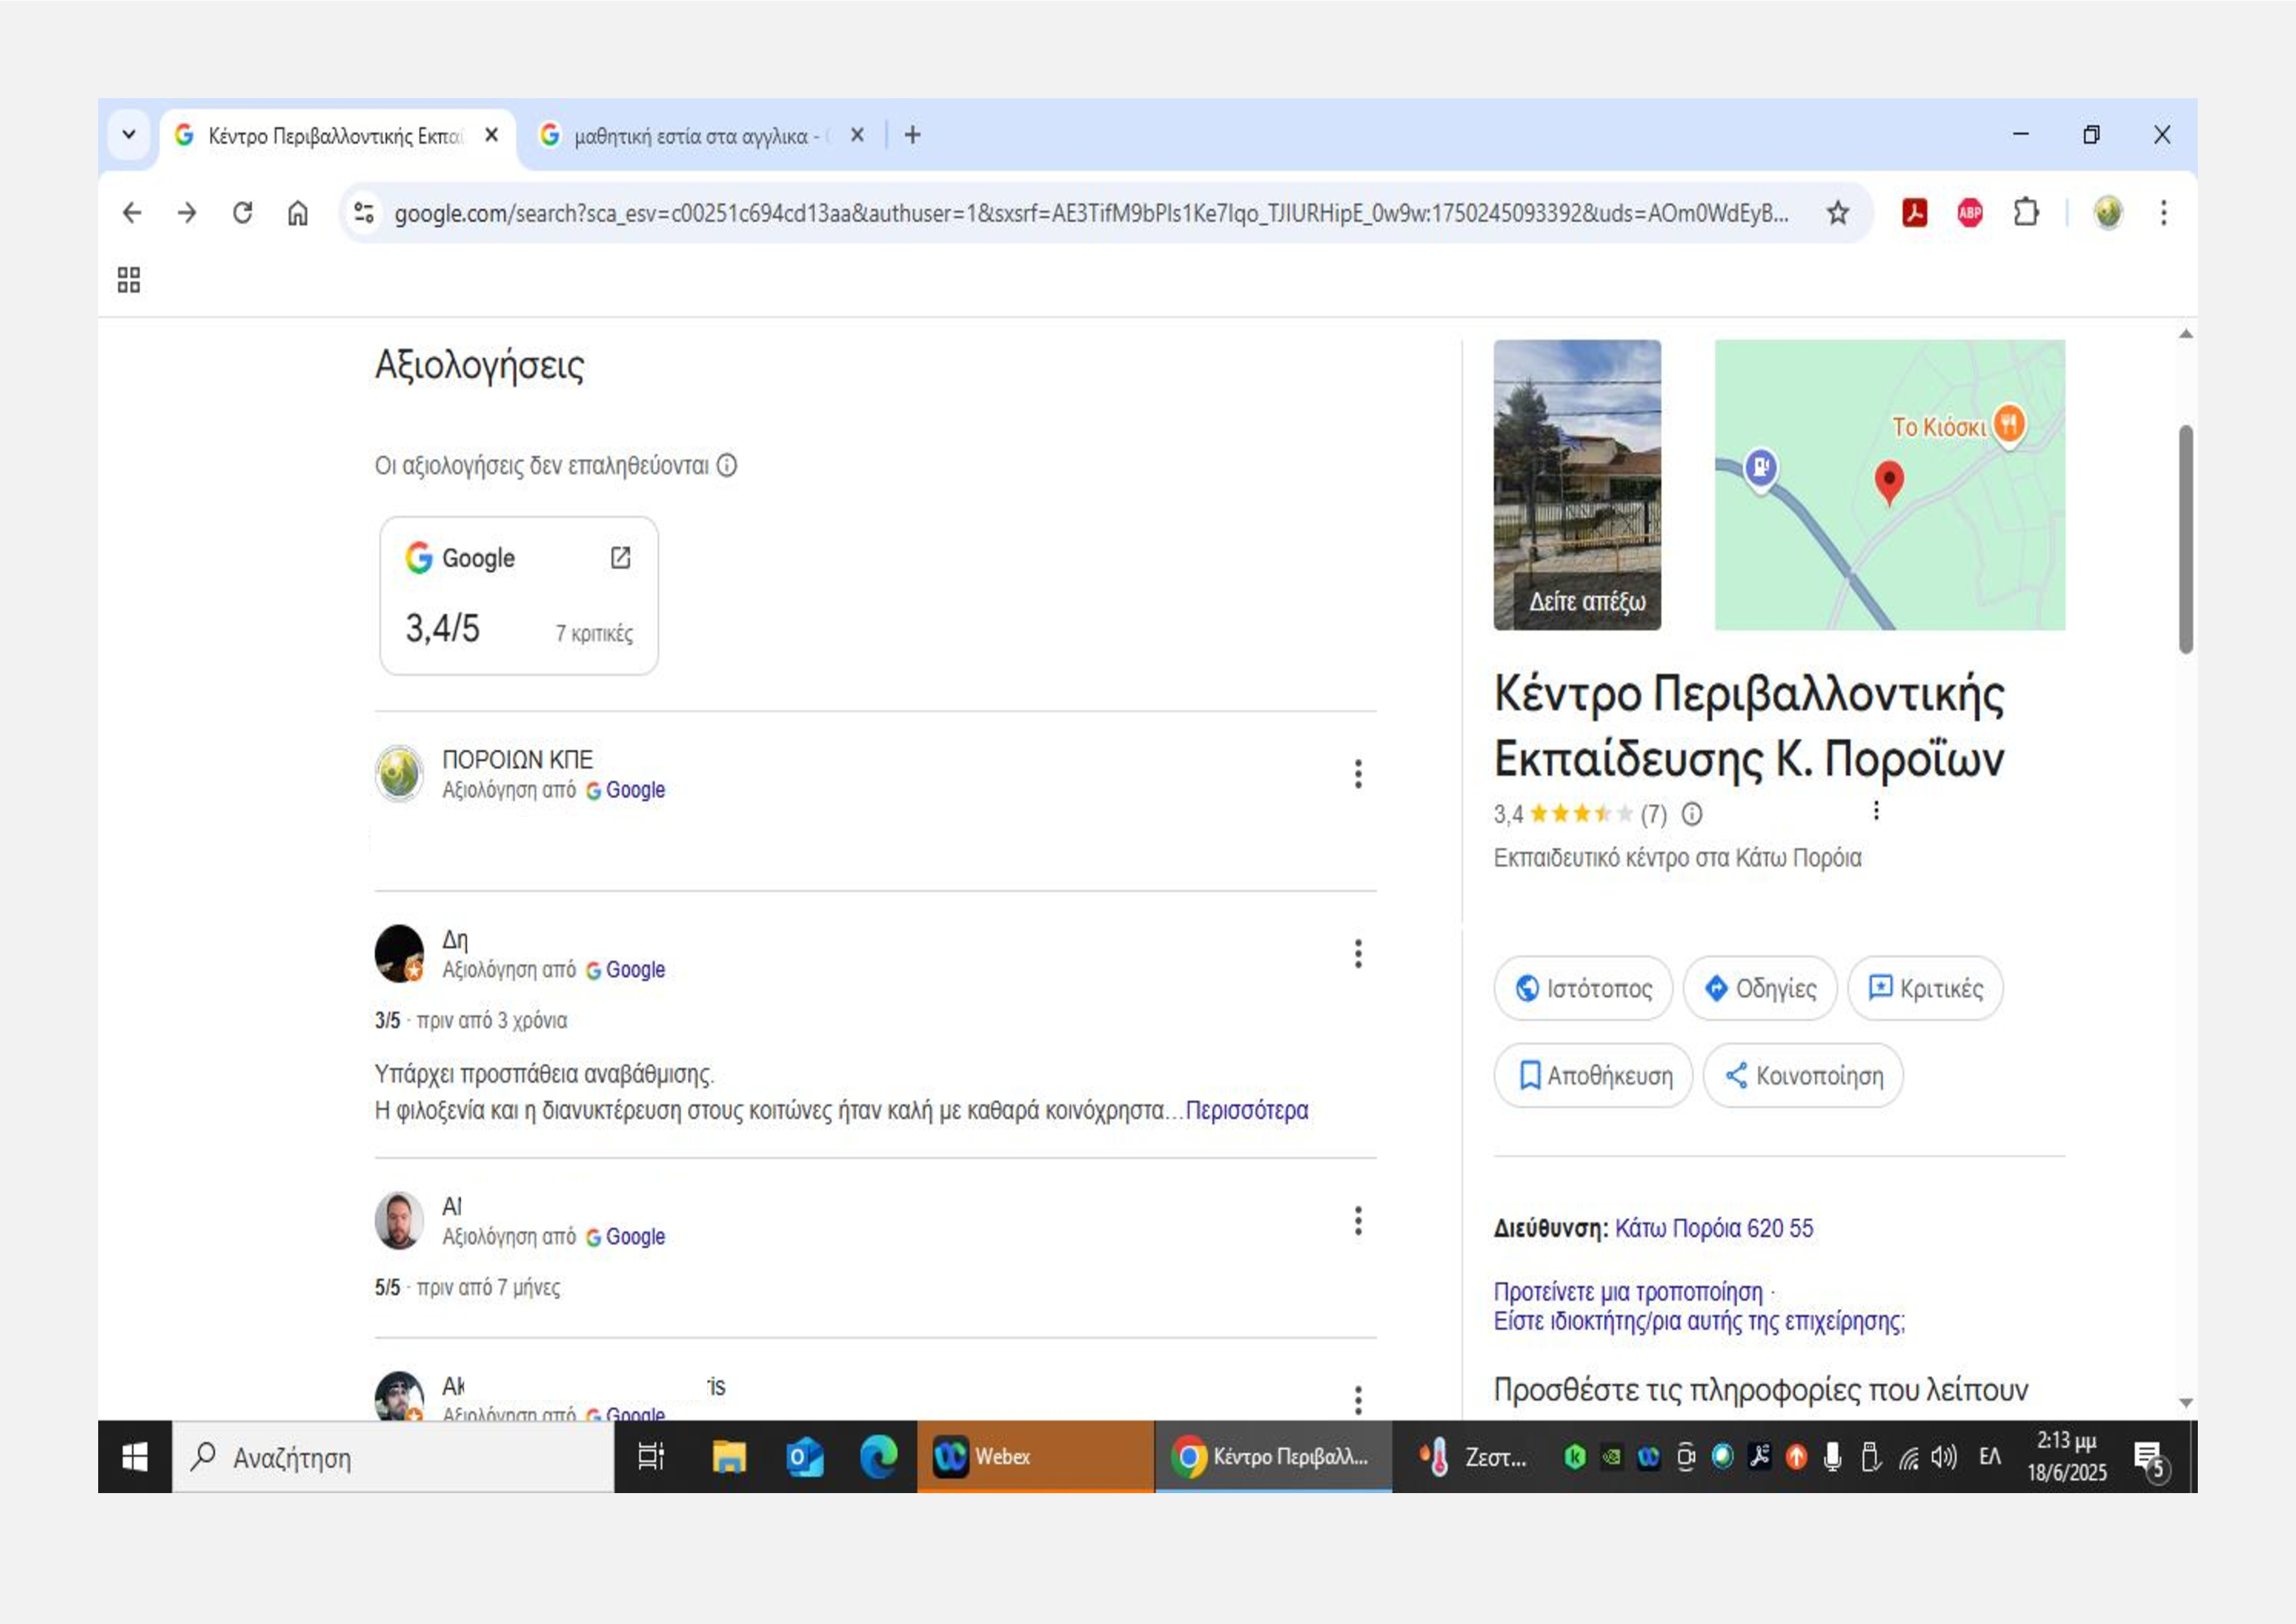This screenshot has height=1624, width=2296.
Task: Open the Δείτε απέξω street view thumbnail
Action: tap(1577, 485)
